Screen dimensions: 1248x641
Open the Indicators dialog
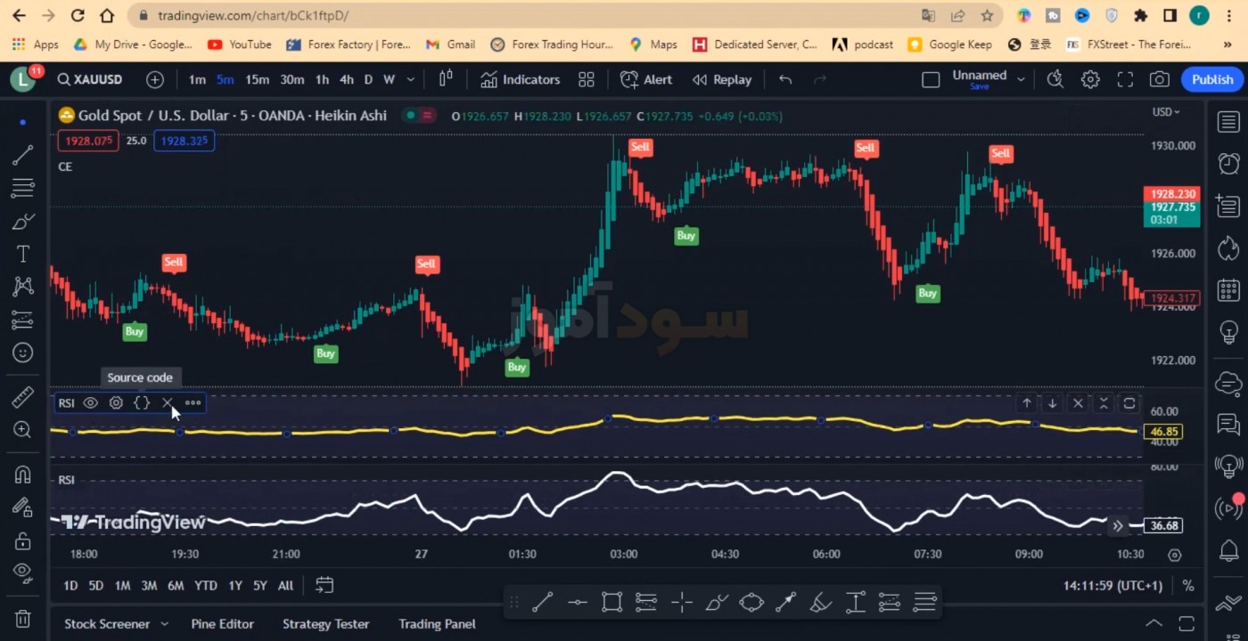521,79
